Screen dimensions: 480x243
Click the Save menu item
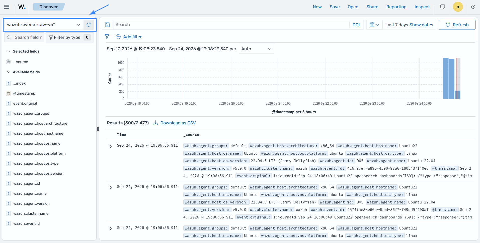point(335,7)
